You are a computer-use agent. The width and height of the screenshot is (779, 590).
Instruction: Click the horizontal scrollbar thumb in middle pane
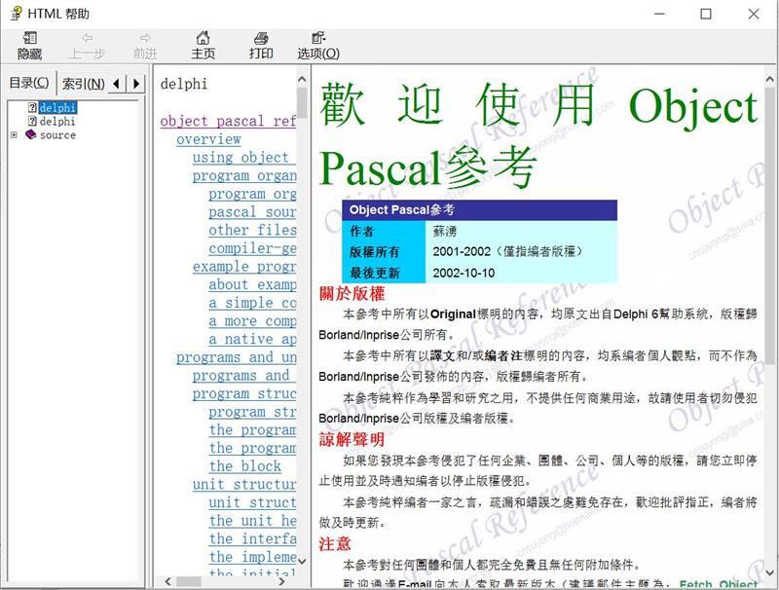(189, 581)
